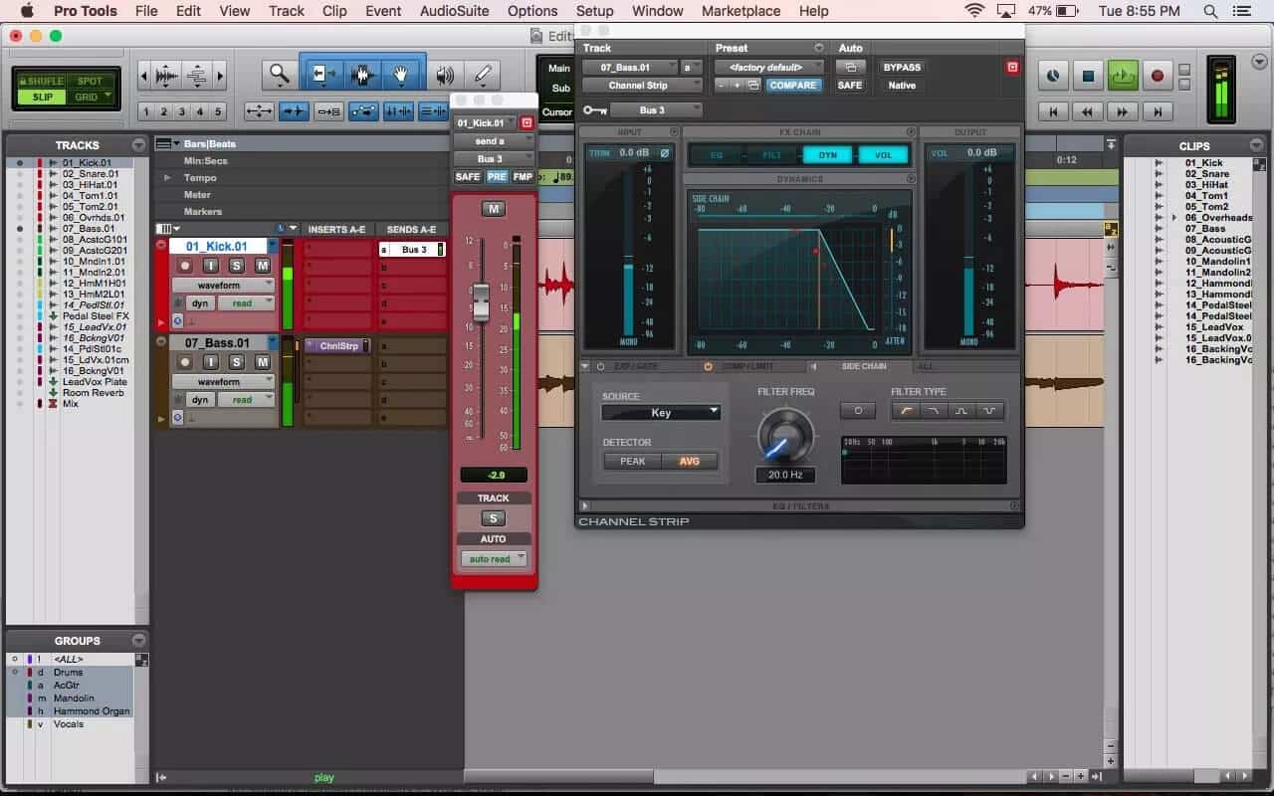Open the Source Key dropdown
This screenshot has height=796, width=1274.
[x=661, y=412]
